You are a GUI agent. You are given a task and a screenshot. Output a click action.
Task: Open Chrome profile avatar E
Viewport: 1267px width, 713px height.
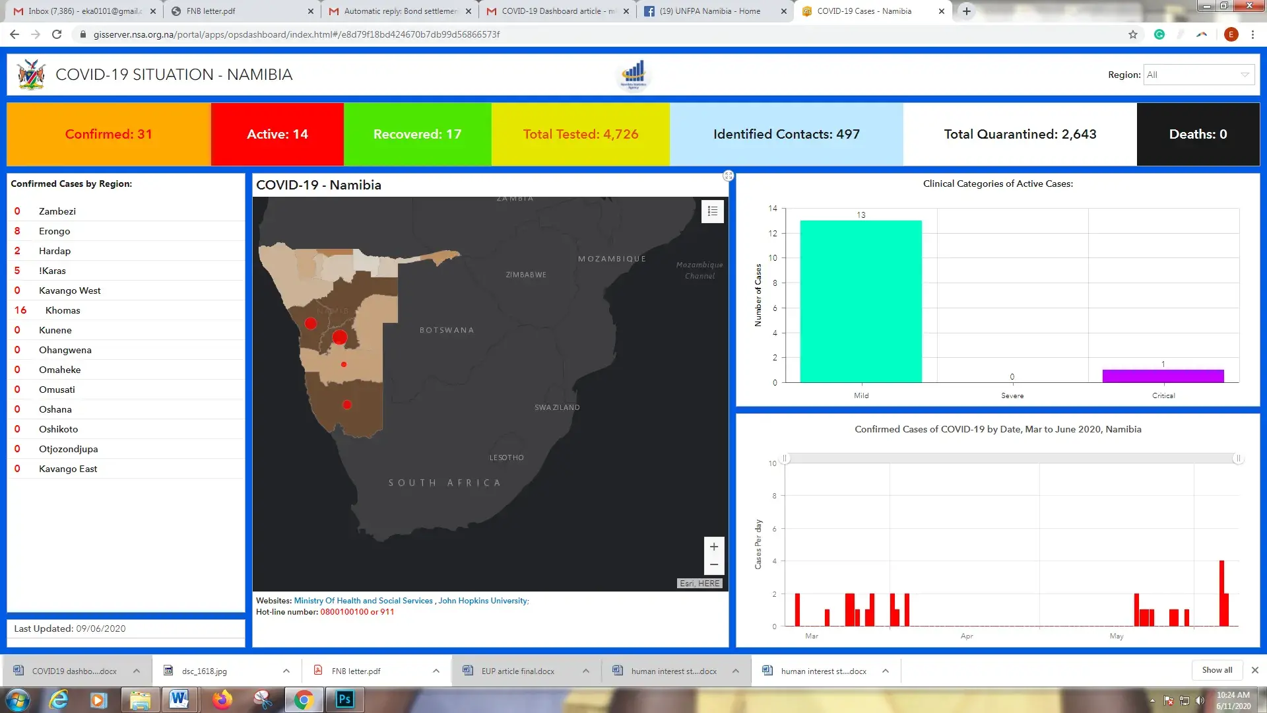(x=1231, y=34)
